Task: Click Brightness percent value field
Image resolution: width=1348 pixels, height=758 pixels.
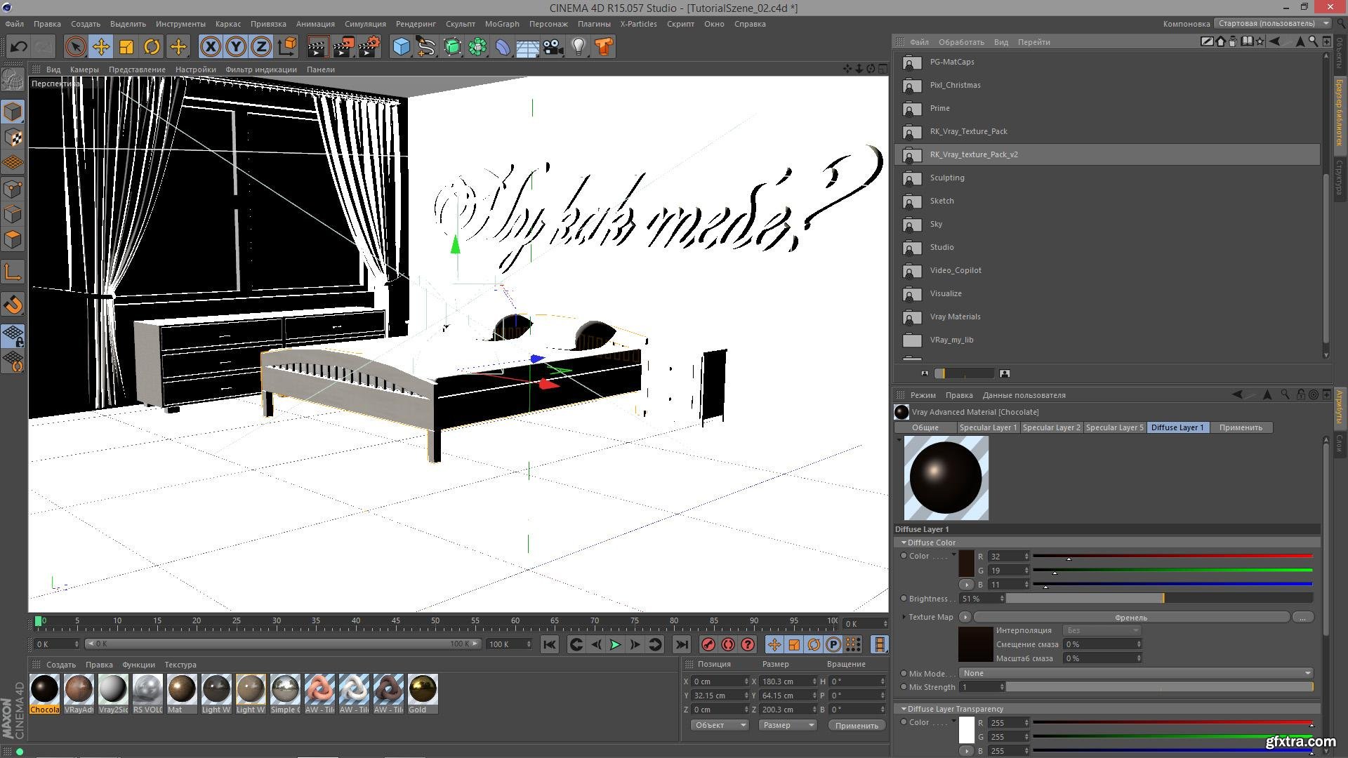Action: [982, 599]
